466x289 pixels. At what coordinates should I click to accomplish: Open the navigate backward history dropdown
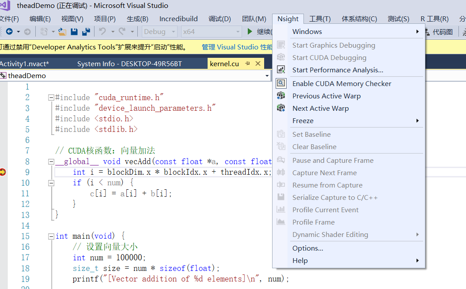coord(18,31)
